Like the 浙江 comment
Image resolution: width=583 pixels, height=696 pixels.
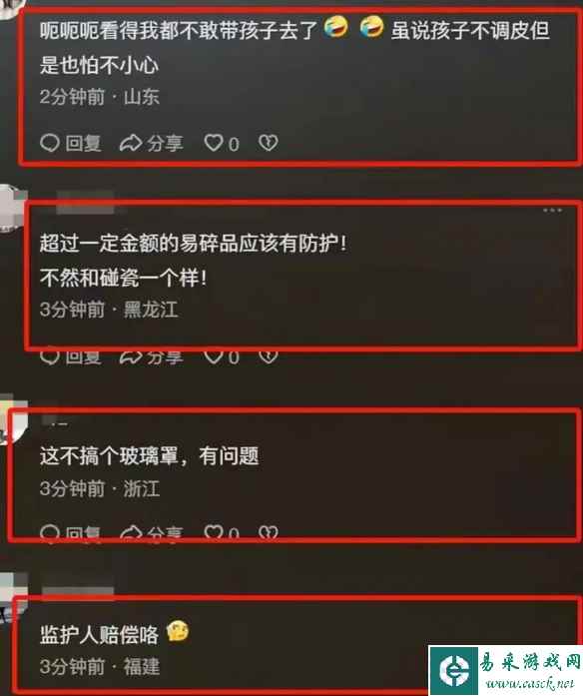coord(221,532)
